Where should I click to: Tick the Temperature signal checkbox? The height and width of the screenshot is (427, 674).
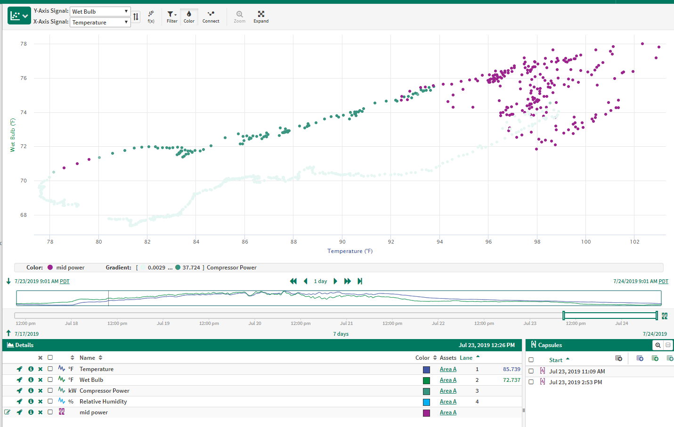pos(50,369)
